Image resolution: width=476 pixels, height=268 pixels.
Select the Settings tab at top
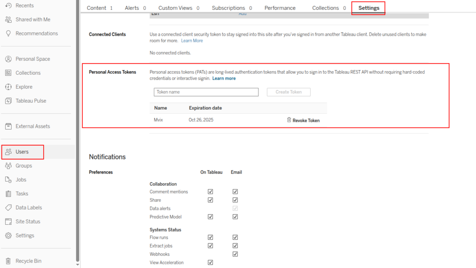click(369, 8)
